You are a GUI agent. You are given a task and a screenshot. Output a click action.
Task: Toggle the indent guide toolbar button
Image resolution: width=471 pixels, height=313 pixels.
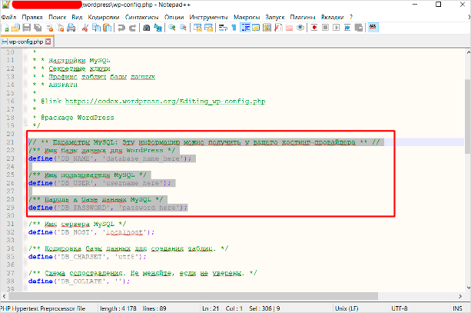[x=244, y=27]
